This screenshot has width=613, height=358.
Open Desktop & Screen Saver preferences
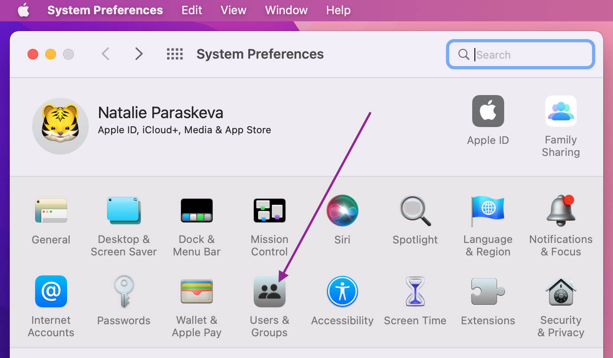[x=123, y=211]
